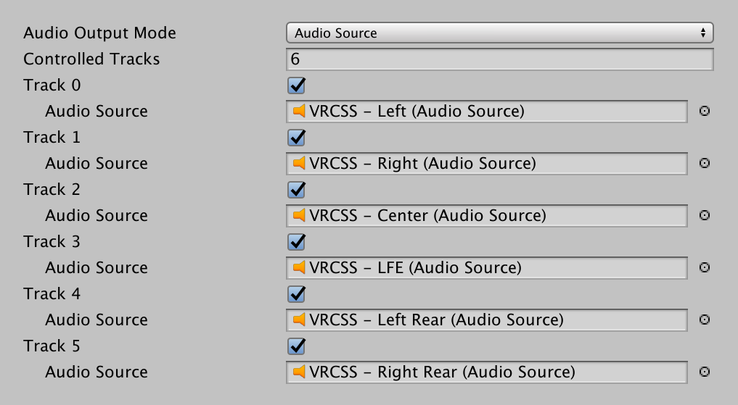This screenshot has height=405, width=738.
Task: Toggle the Track 2 checkbox
Action: [x=297, y=190]
